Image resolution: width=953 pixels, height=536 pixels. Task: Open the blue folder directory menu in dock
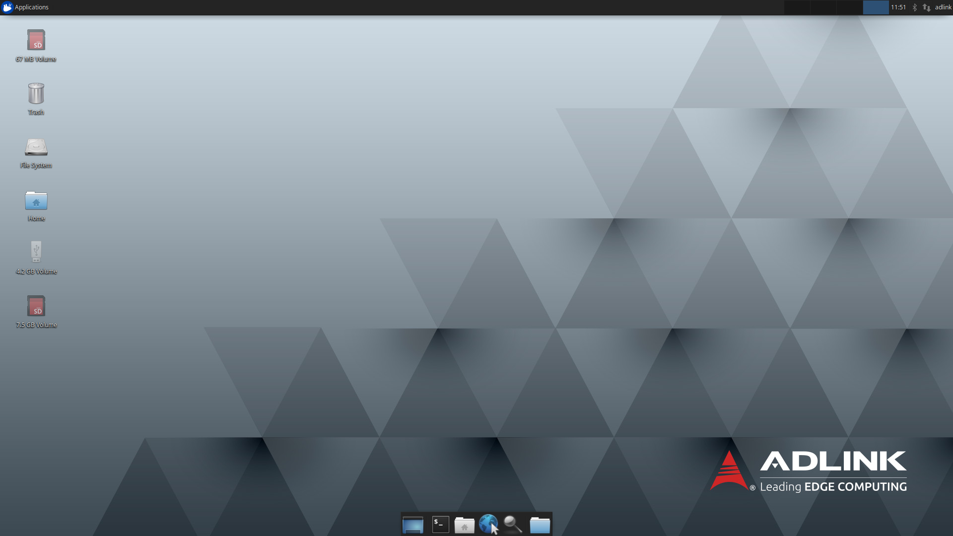tap(540, 525)
